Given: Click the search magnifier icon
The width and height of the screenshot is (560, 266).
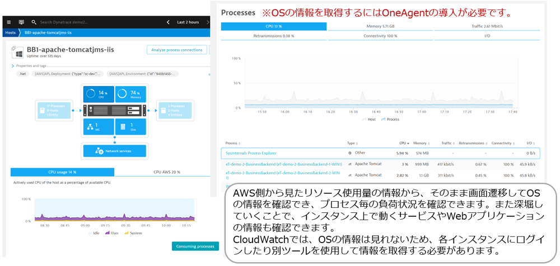Looking at the screenshot, I should (34, 22).
